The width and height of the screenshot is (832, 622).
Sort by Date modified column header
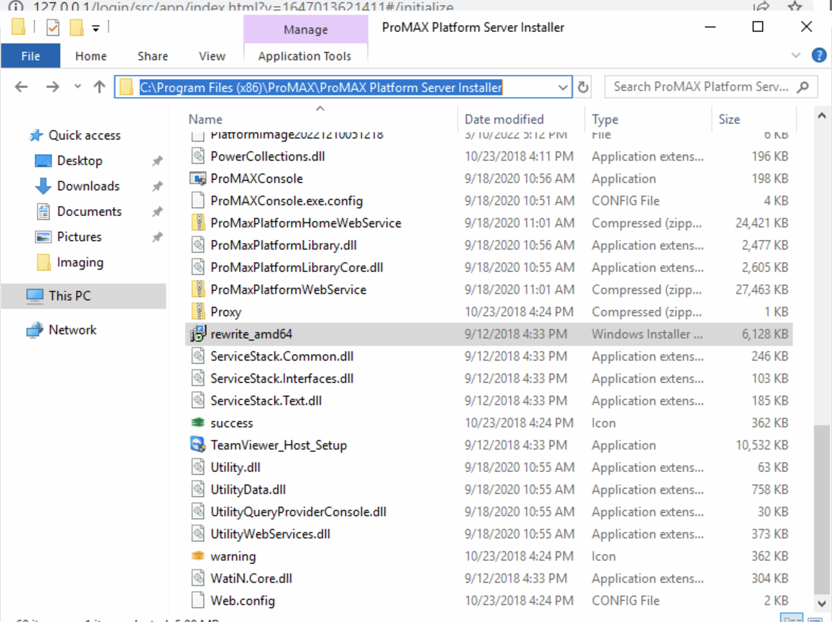click(x=504, y=120)
